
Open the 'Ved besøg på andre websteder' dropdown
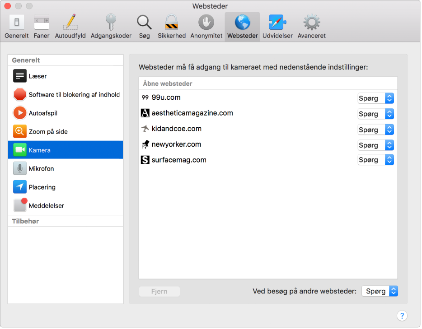pos(380,292)
